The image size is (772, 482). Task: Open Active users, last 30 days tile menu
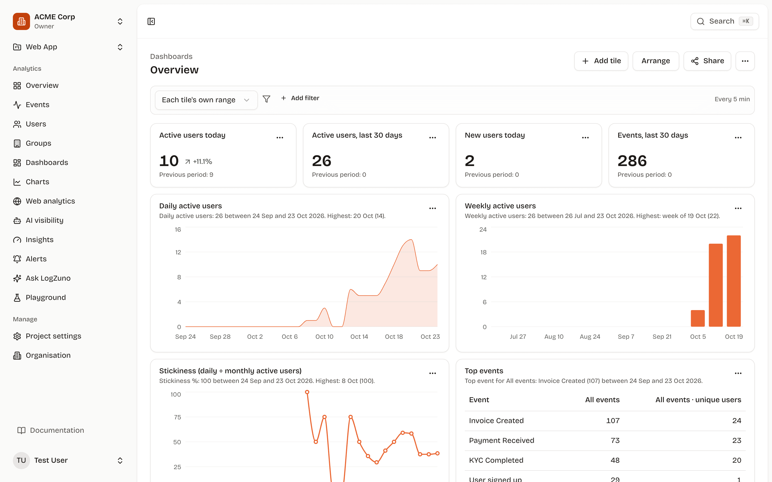coord(433,138)
